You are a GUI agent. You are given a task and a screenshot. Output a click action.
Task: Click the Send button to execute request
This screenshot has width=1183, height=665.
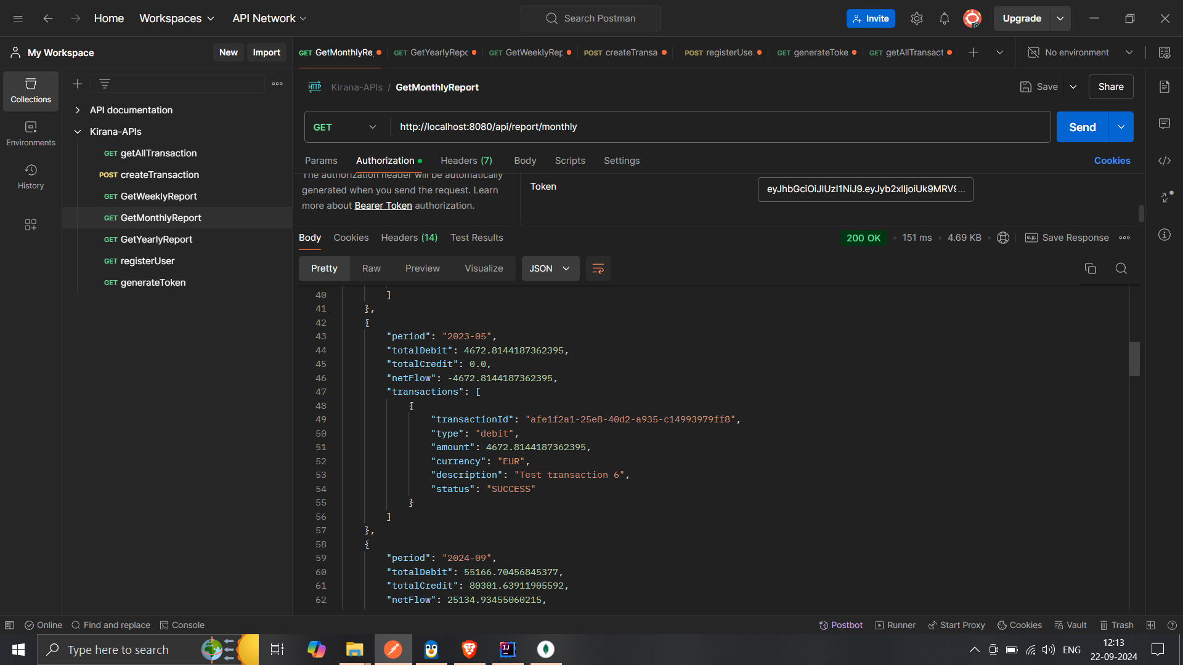[x=1082, y=127]
